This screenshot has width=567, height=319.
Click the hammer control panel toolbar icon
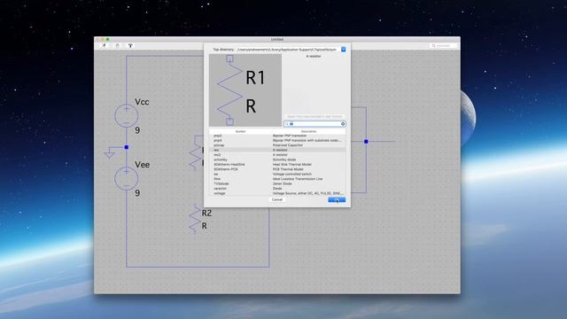[x=130, y=45]
